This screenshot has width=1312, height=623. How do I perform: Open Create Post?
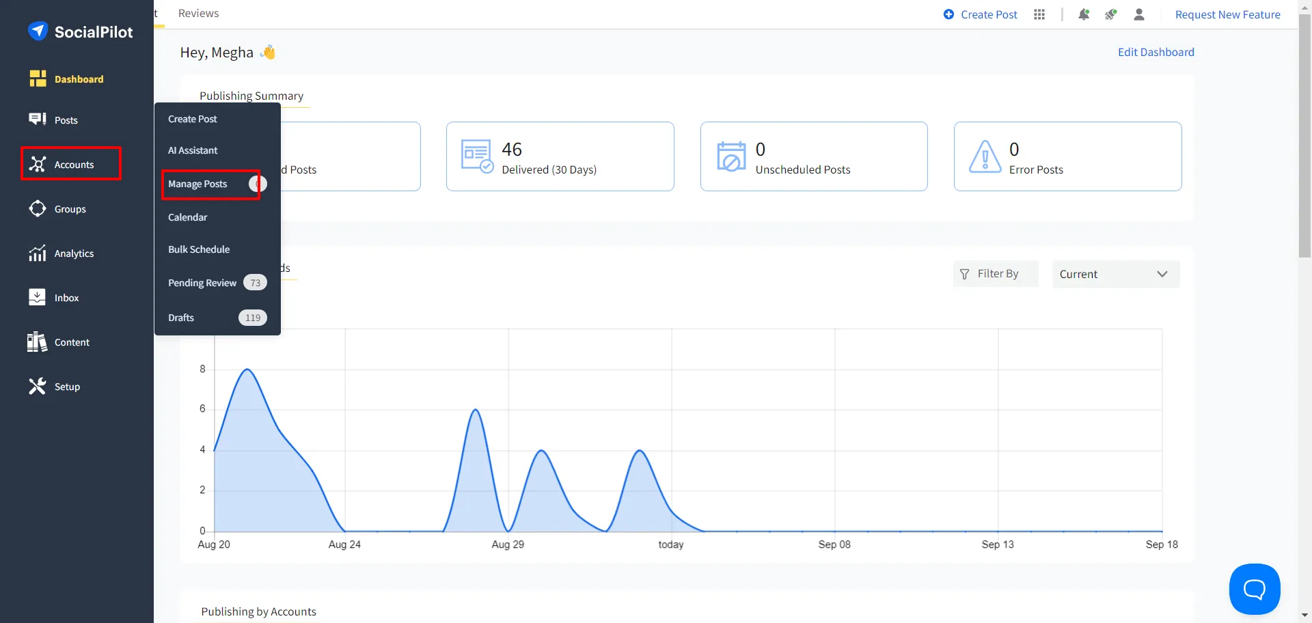click(980, 14)
